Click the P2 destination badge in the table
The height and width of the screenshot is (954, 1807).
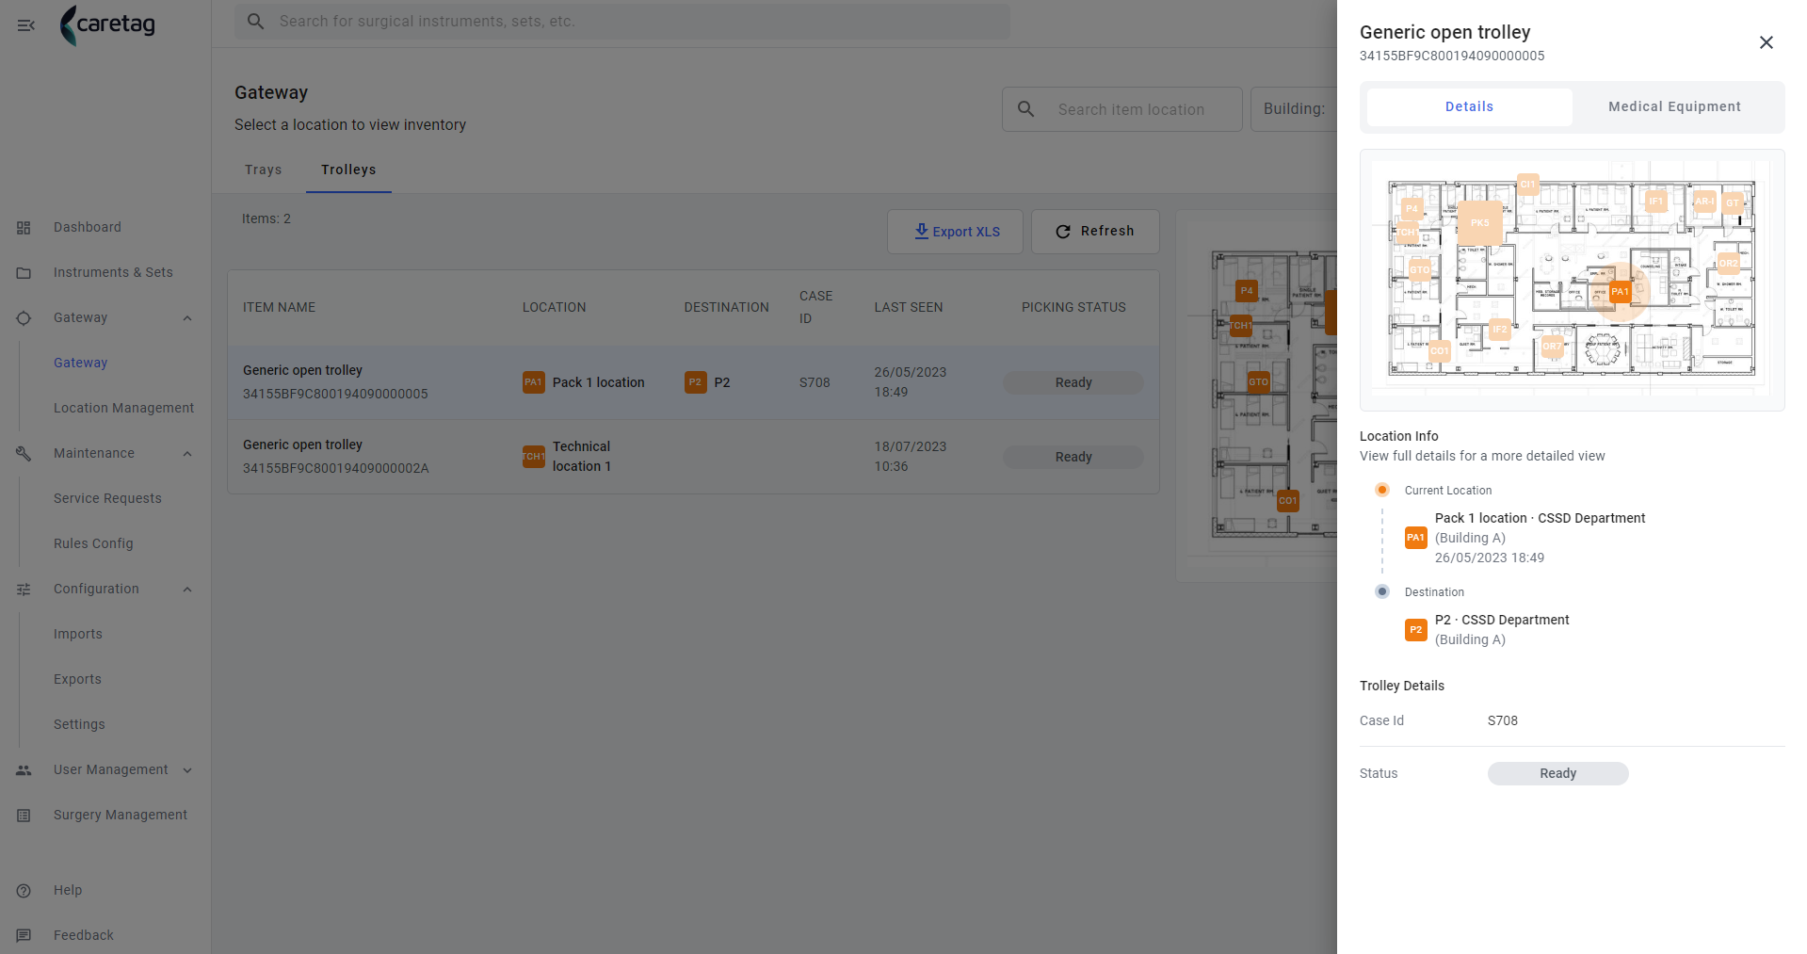click(696, 382)
